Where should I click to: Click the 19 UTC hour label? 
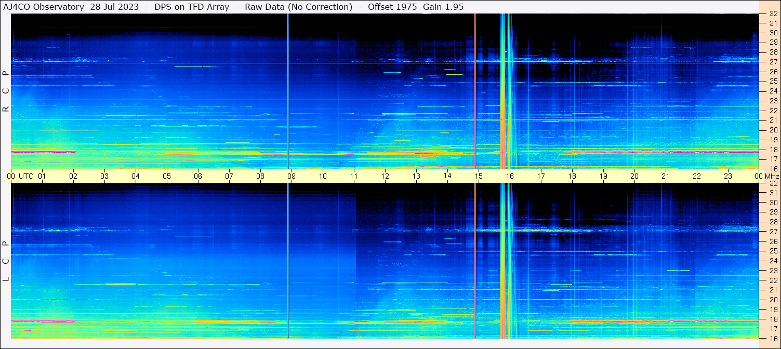point(603,176)
